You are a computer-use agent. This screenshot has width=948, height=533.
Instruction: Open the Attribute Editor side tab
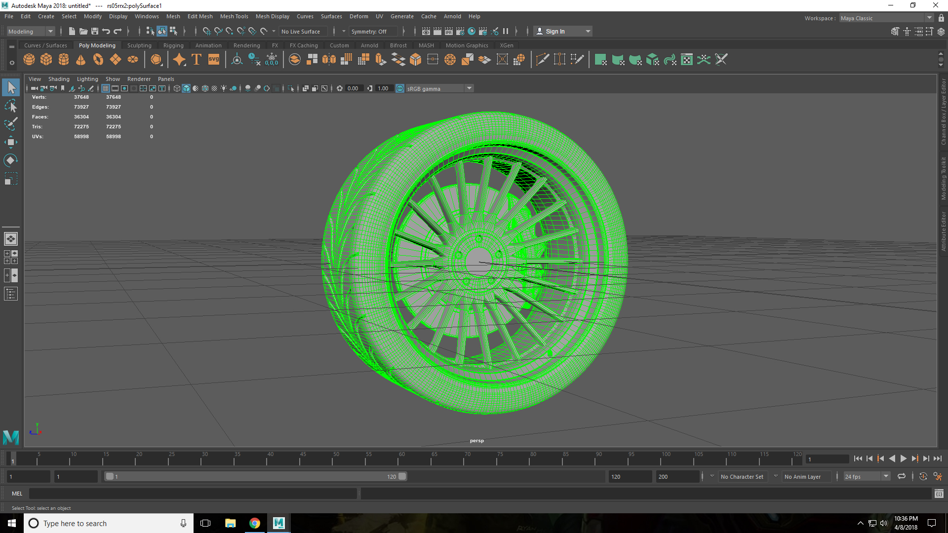coord(943,231)
